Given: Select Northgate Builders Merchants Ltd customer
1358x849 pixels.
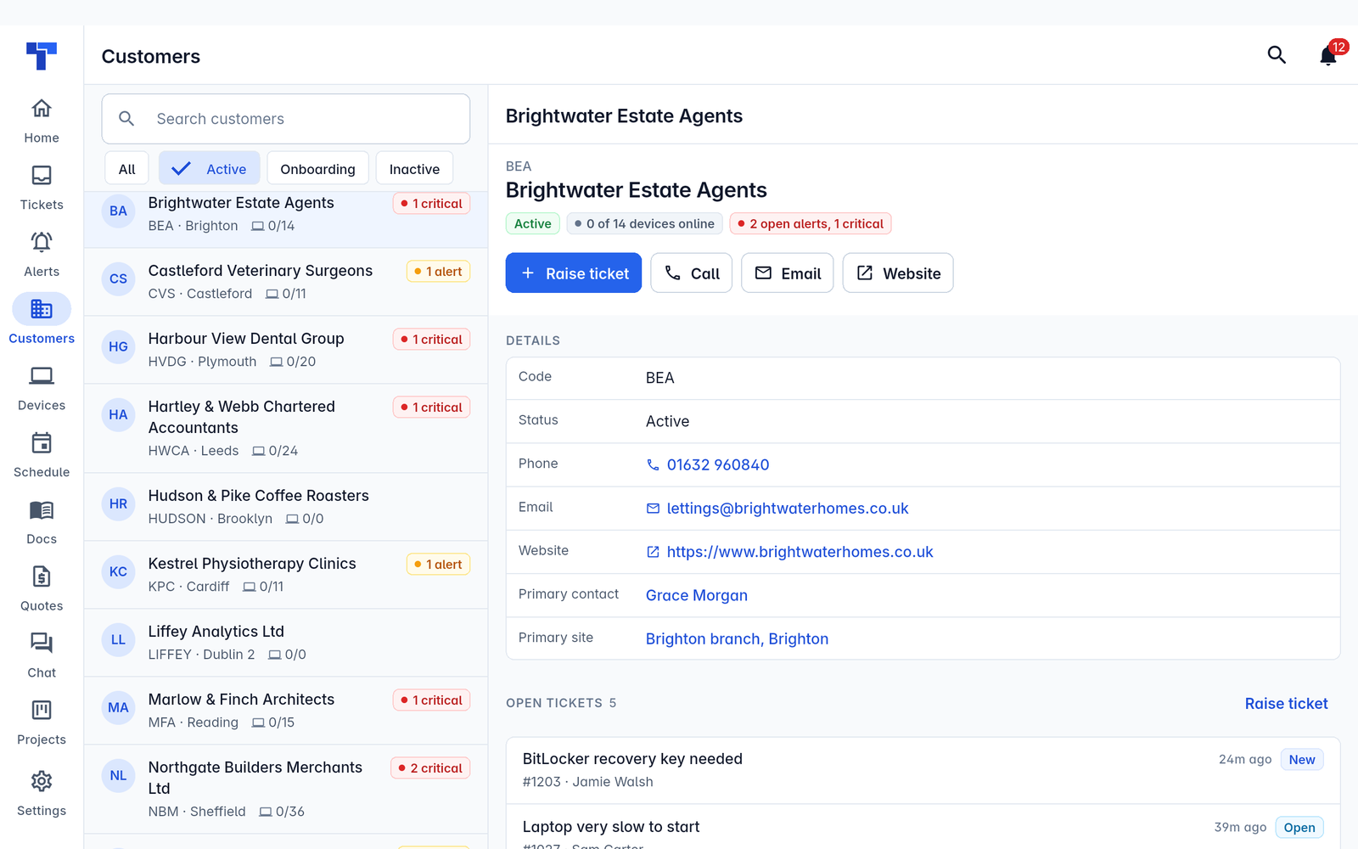Looking at the screenshot, I should tap(286, 790).
